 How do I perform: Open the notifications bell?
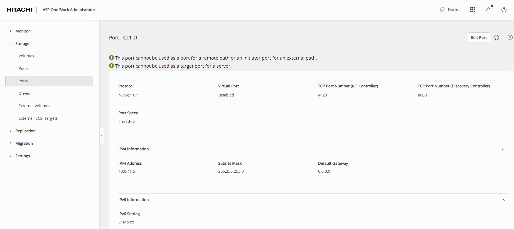pos(488,10)
